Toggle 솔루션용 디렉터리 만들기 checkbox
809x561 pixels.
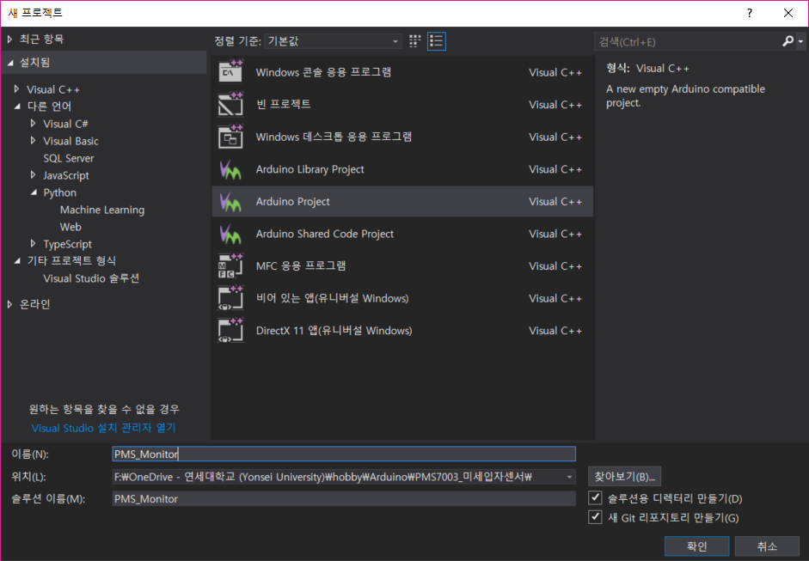point(595,497)
